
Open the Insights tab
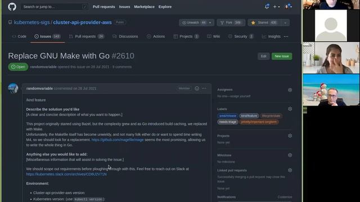click(271, 36)
